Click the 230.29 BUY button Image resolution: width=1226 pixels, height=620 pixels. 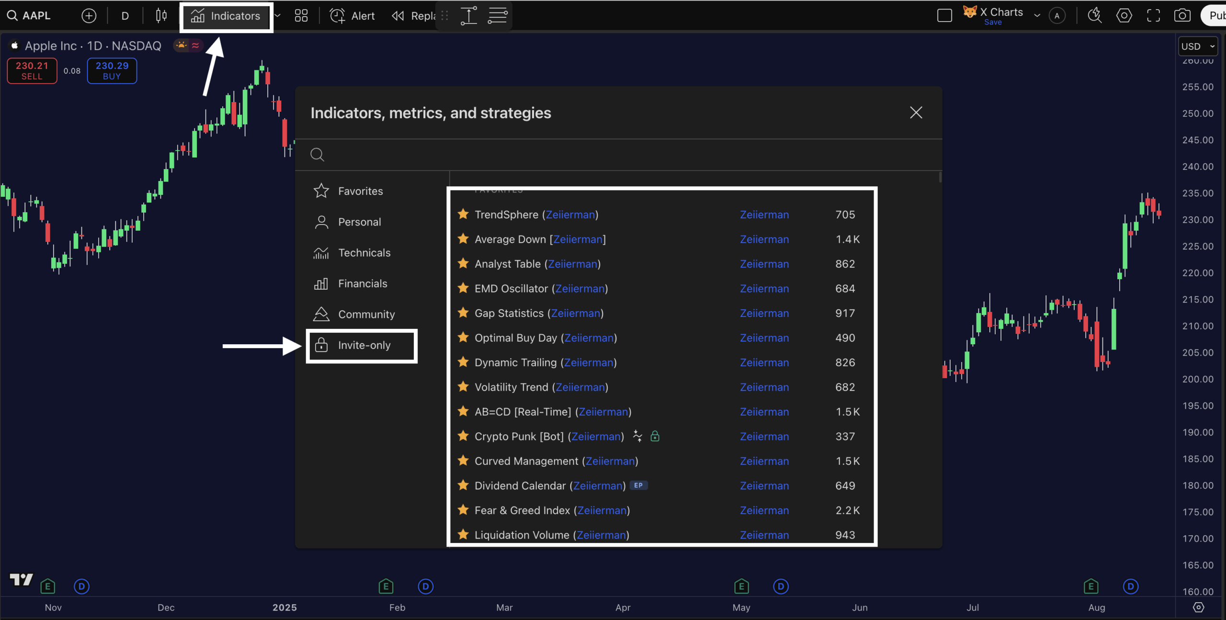pos(112,70)
